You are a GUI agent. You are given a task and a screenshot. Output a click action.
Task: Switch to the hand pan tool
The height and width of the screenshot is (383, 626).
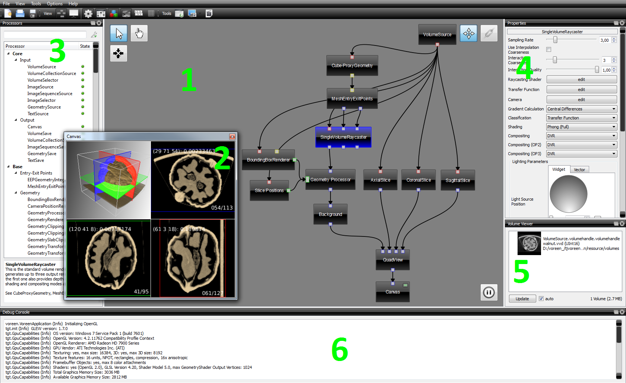pyautogui.click(x=139, y=34)
